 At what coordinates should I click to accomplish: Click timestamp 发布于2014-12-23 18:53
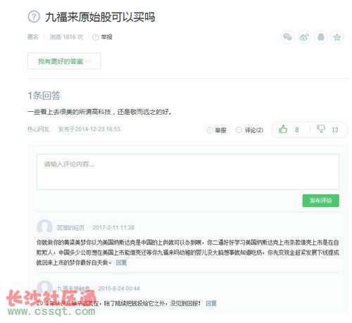[x=89, y=129]
